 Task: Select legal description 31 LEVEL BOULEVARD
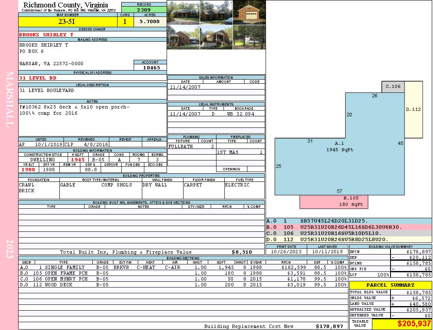(x=47, y=90)
